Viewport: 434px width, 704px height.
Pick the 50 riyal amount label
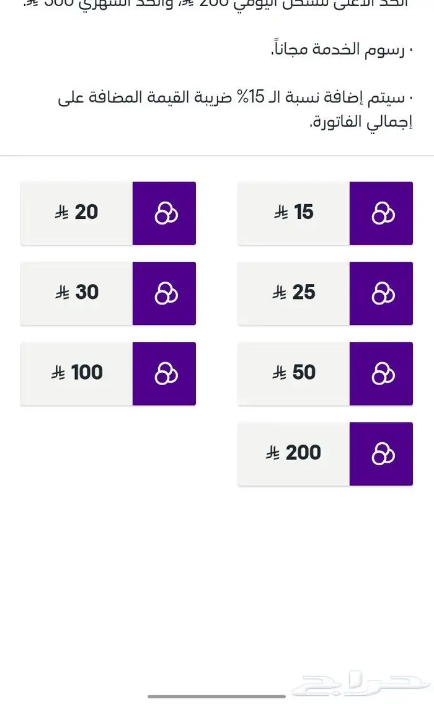294,373
